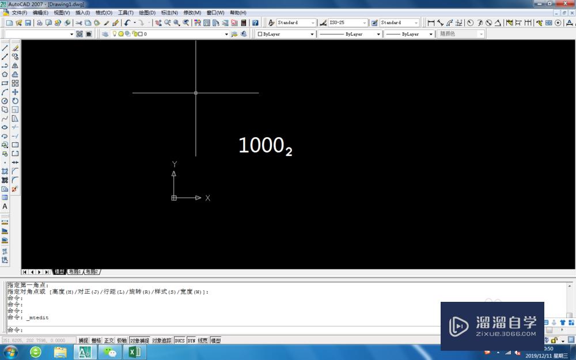Enable ortho mode in status bar
Screen dimensions: 576x360
pos(108,340)
